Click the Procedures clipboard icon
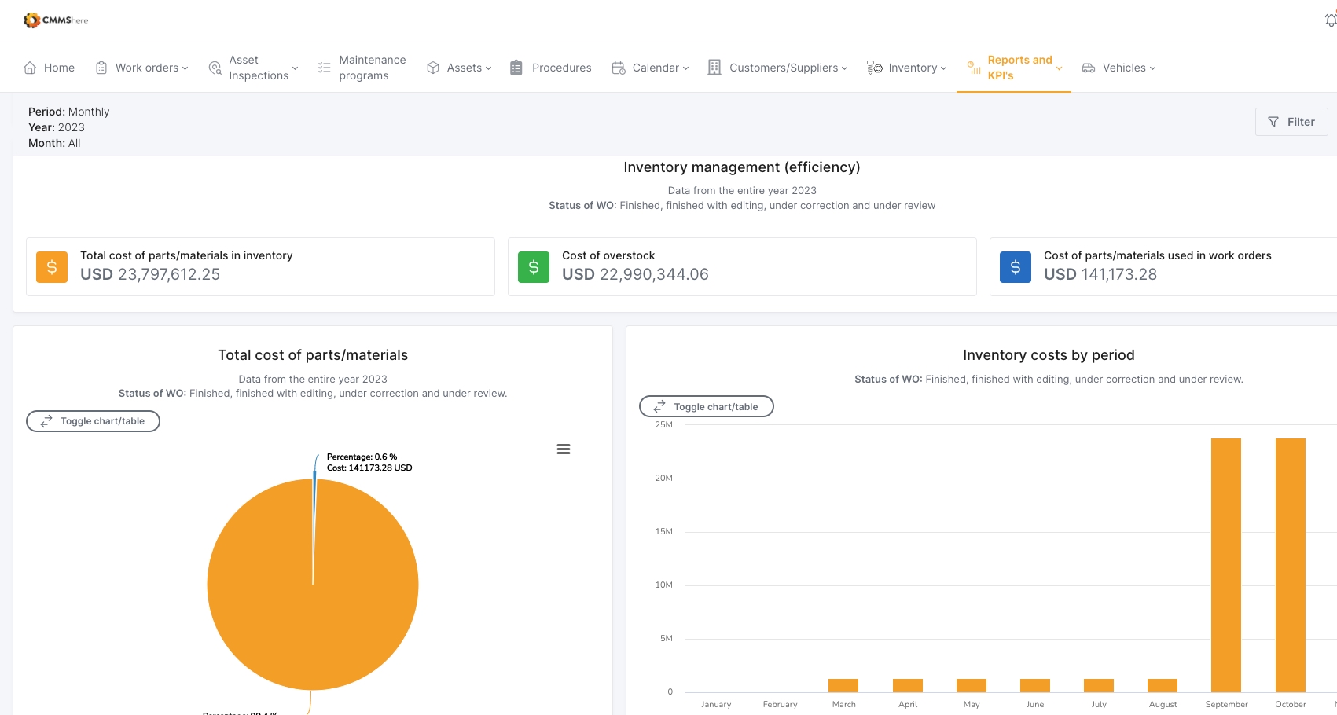 click(516, 68)
